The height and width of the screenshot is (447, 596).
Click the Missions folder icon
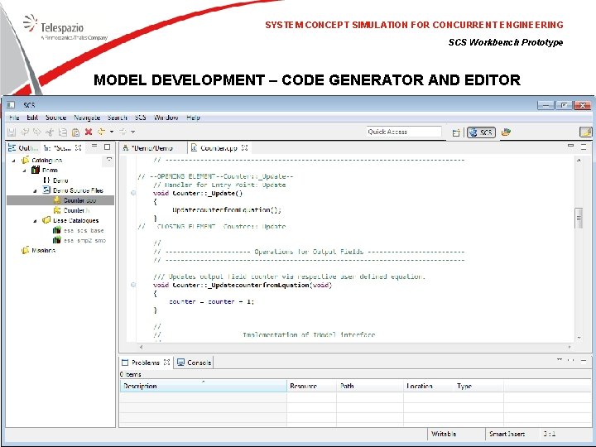pos(26,250)
